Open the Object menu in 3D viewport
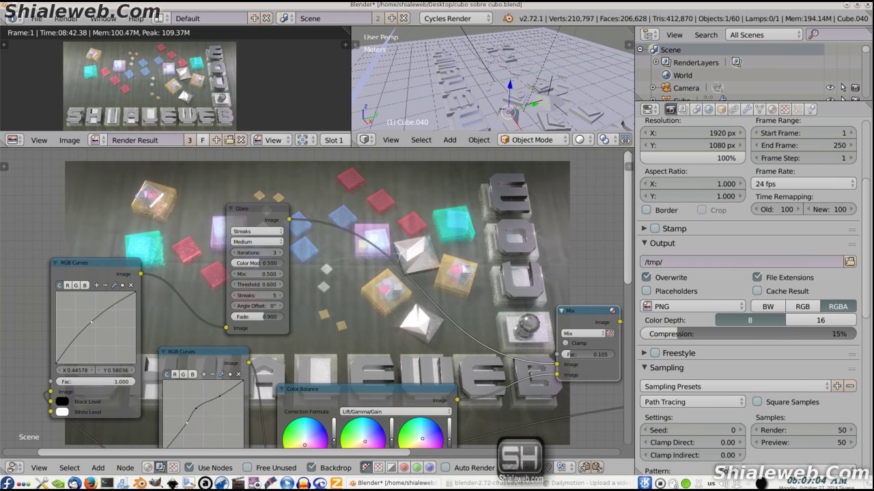 tap(479, 140)
